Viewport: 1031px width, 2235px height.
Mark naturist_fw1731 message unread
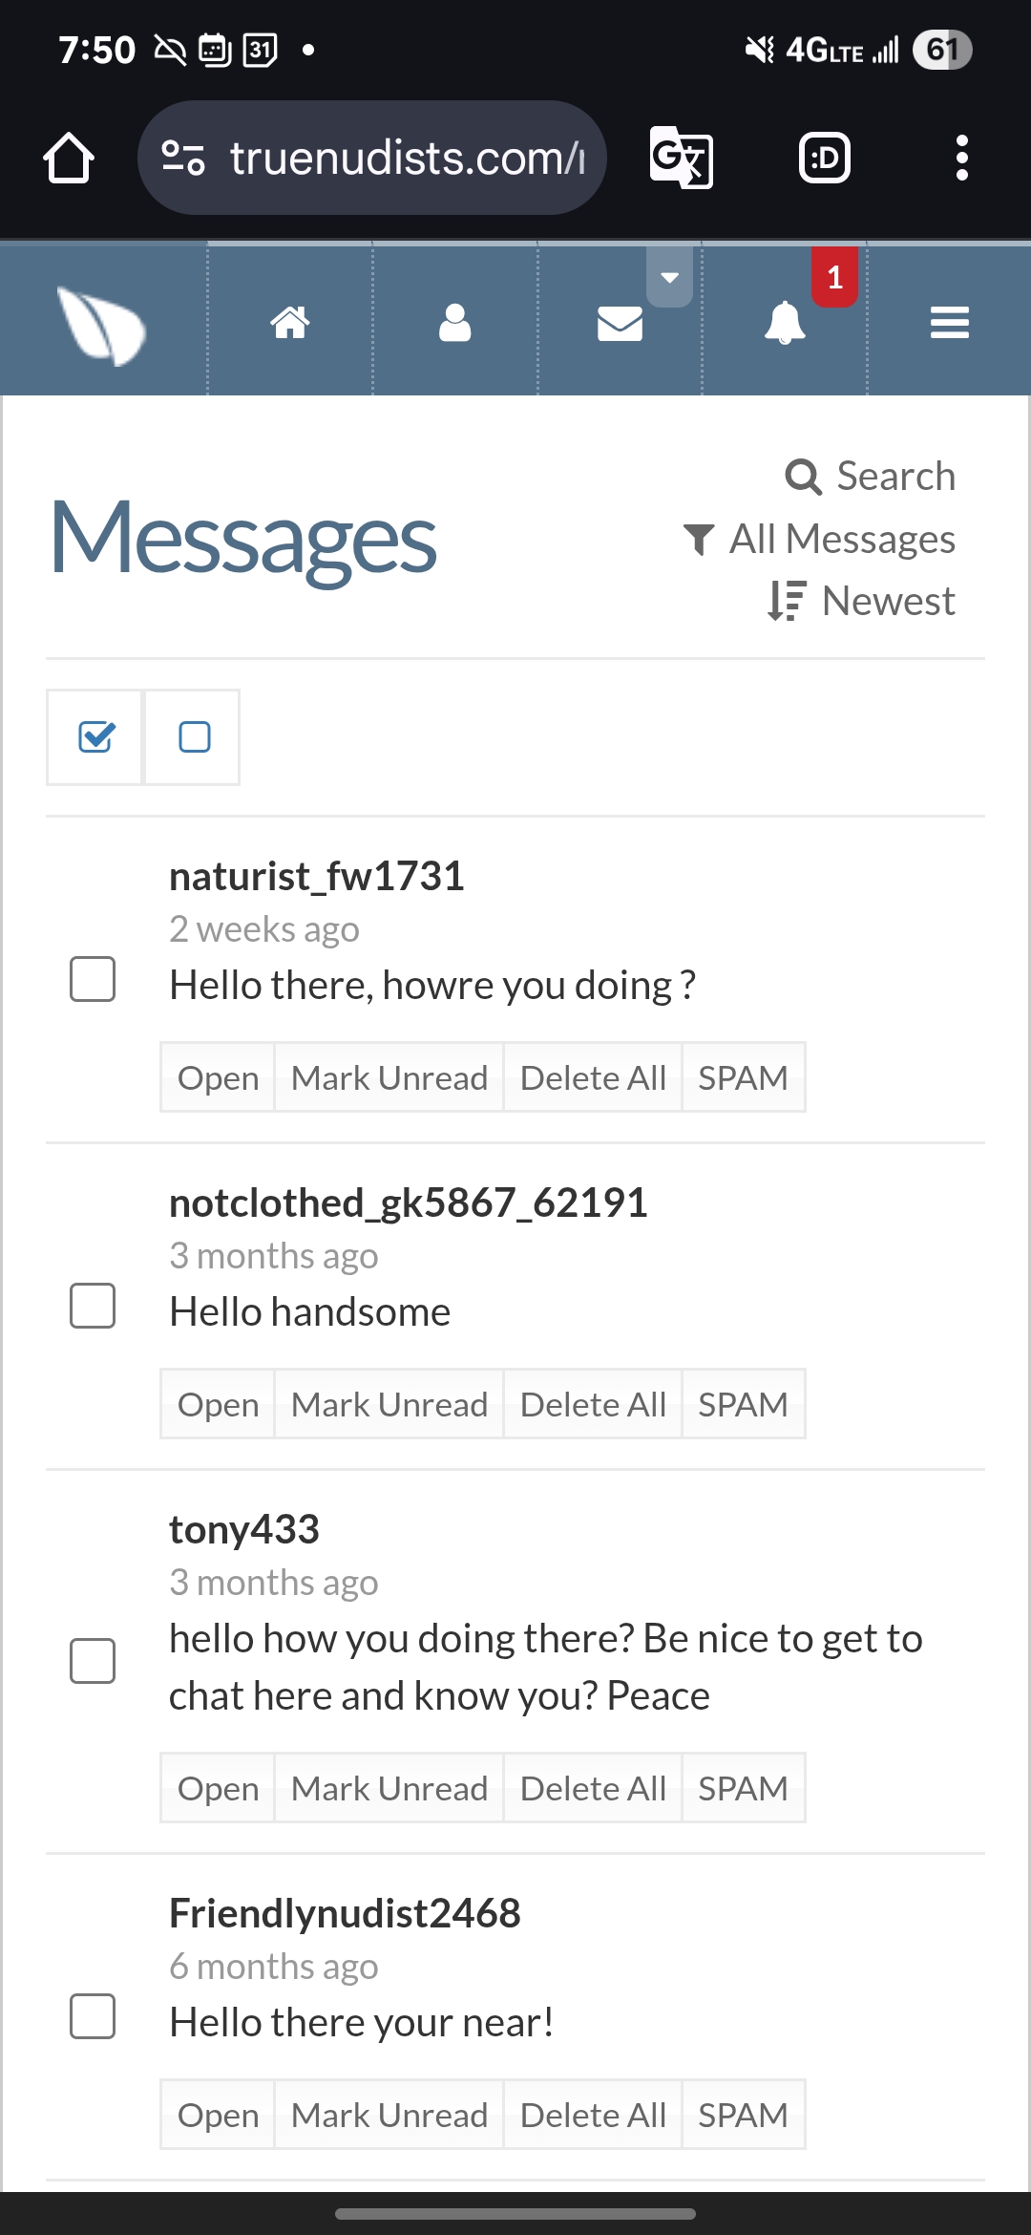click(x=389, y=1077)
